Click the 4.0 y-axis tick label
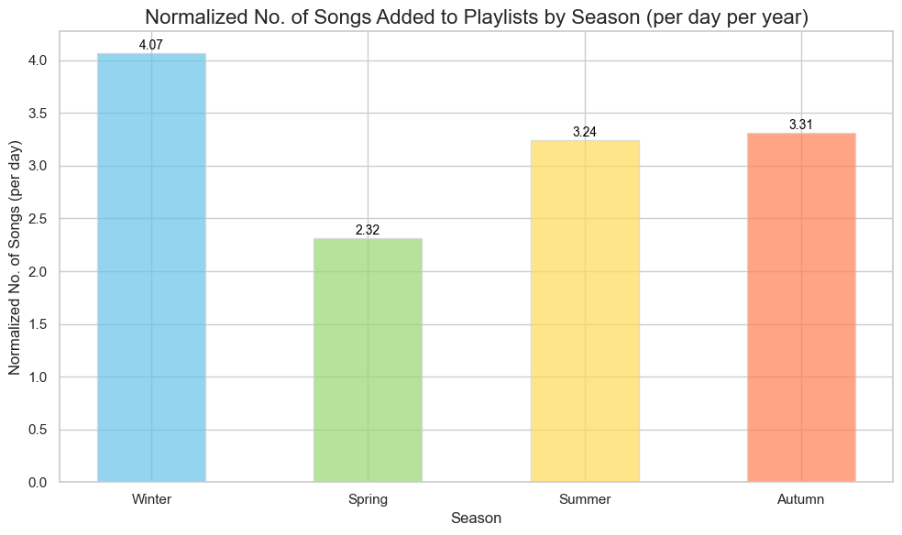 [x=38, y=60]
